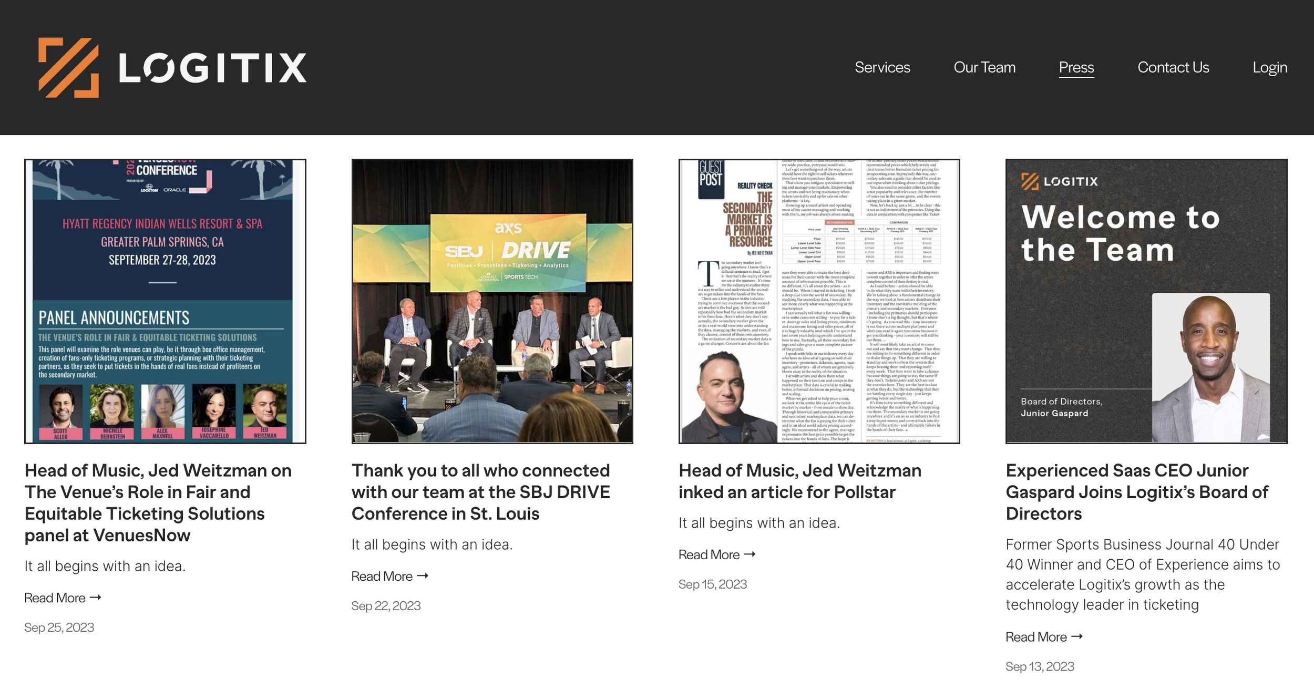Click the Login link

[1269, 68]
